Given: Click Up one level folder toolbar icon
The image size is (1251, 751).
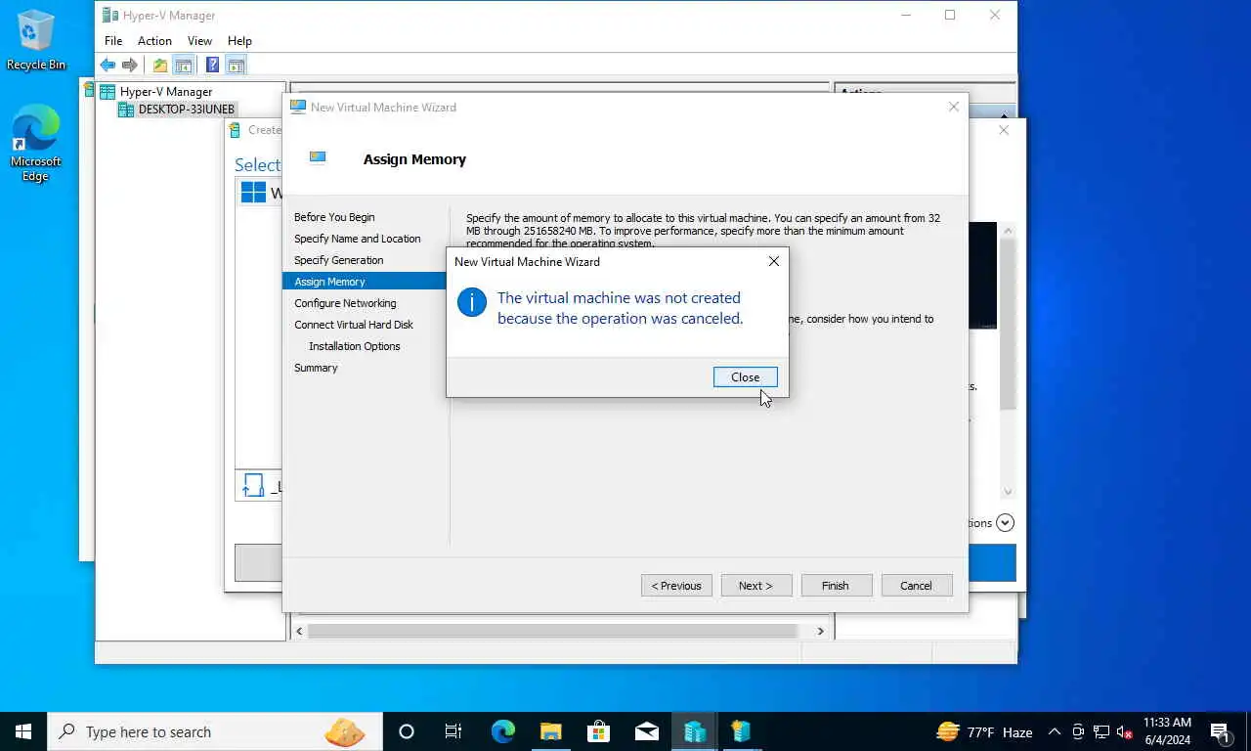Looking at the screenshot, I should point(159,66).
